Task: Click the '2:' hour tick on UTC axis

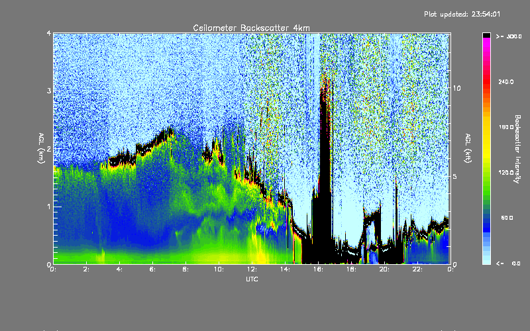Action: 87,269
